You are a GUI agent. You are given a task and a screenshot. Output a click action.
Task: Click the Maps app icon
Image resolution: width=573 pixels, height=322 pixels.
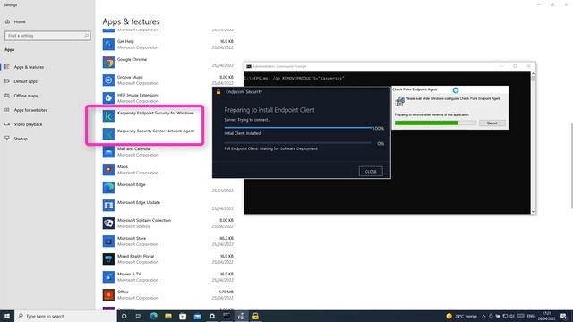[108, 169]
